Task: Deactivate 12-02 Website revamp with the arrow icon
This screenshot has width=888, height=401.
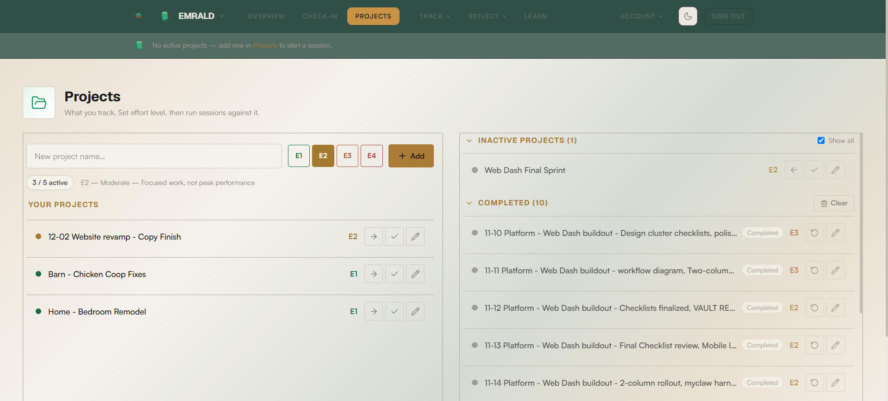Action: [x=374, y=236]
